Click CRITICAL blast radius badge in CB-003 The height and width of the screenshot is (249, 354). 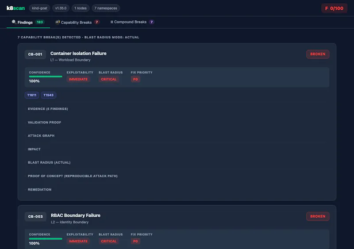[x=108, y=241]
